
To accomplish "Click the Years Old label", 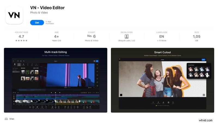I will (x=56, y=40).
